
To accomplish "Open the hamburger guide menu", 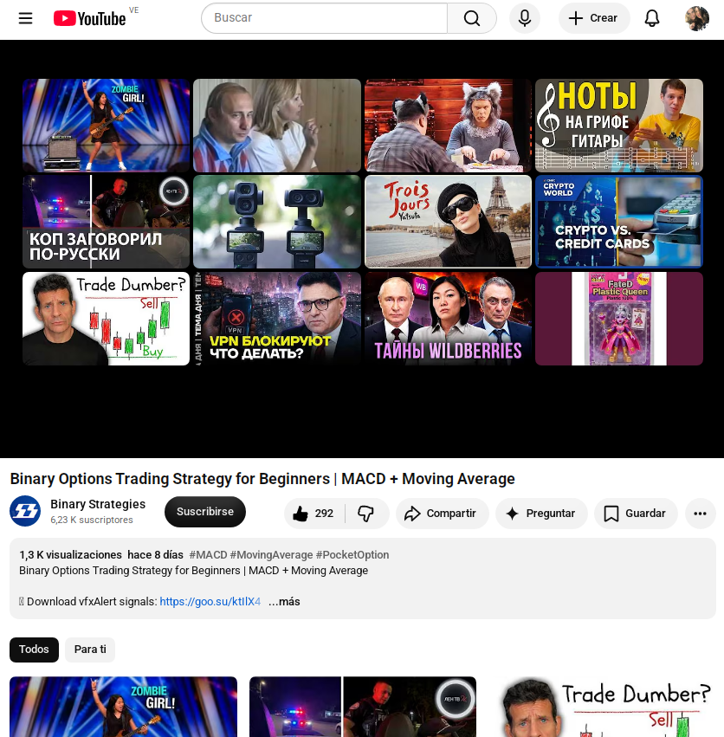I will click(x=25, y=18).
